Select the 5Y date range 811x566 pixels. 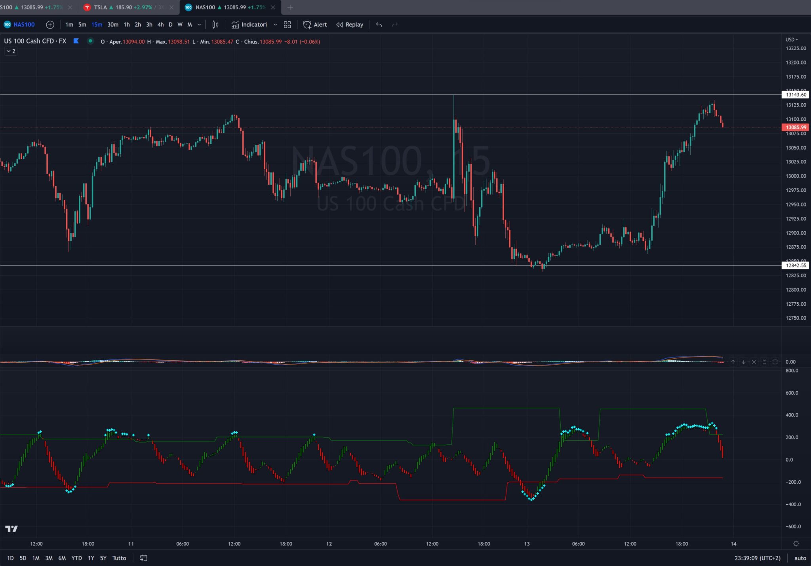(103, 558)
